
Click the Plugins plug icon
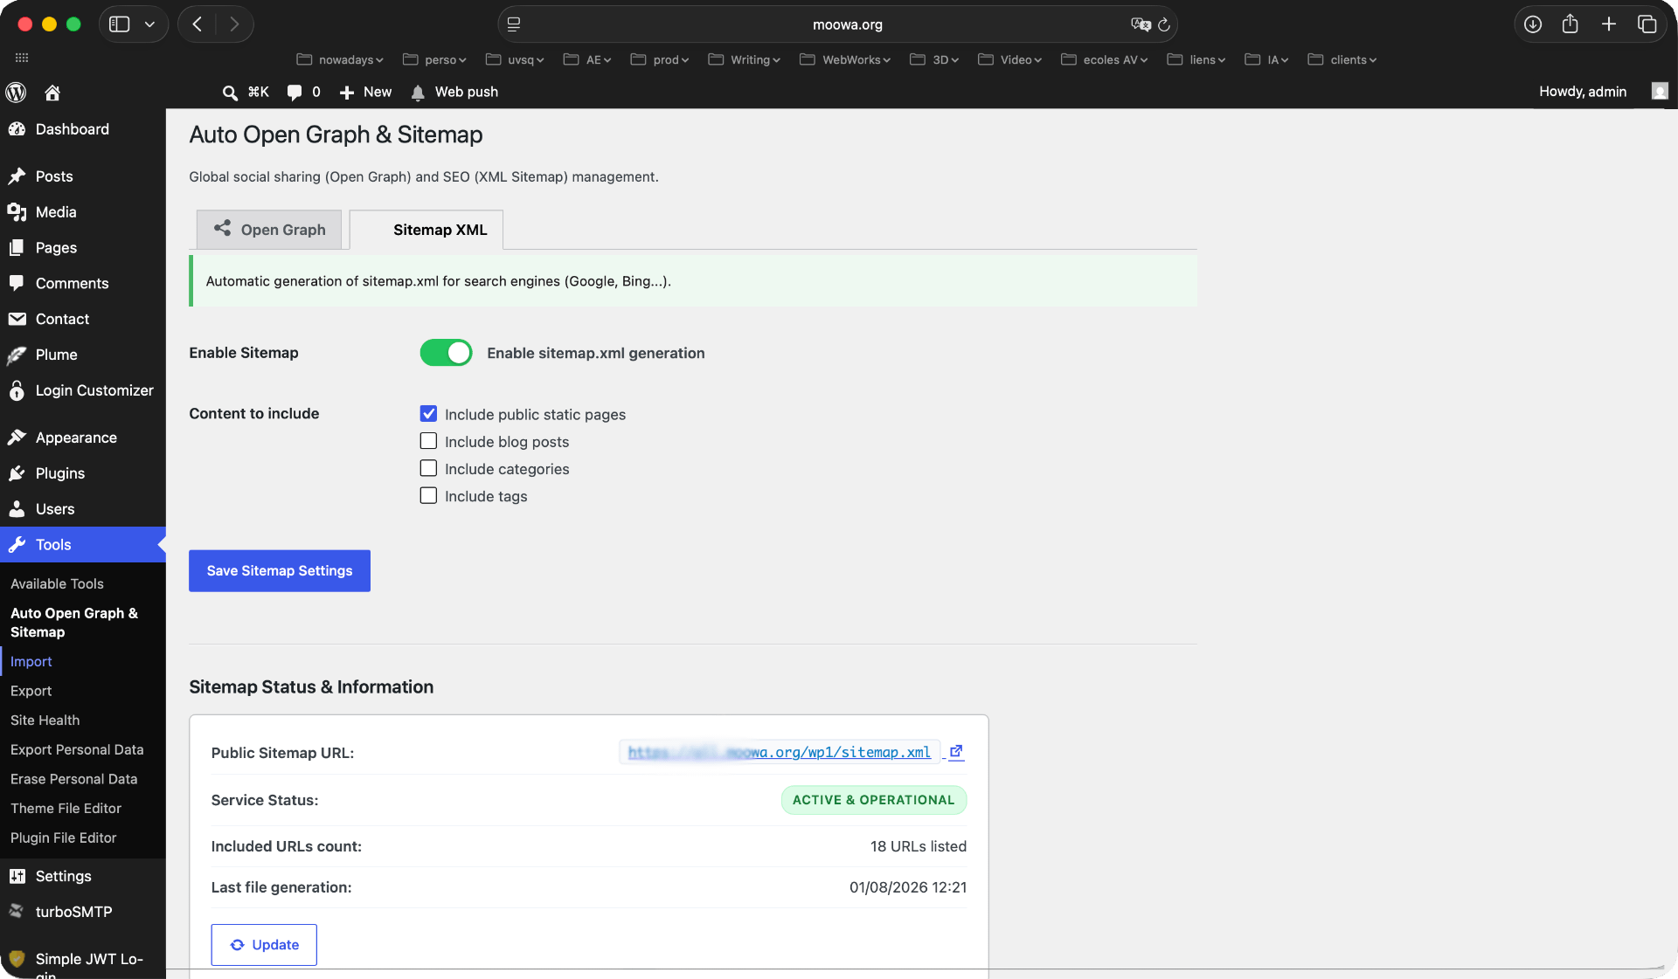point(17,473)
